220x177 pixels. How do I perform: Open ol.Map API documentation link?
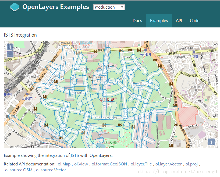point(64,164)
